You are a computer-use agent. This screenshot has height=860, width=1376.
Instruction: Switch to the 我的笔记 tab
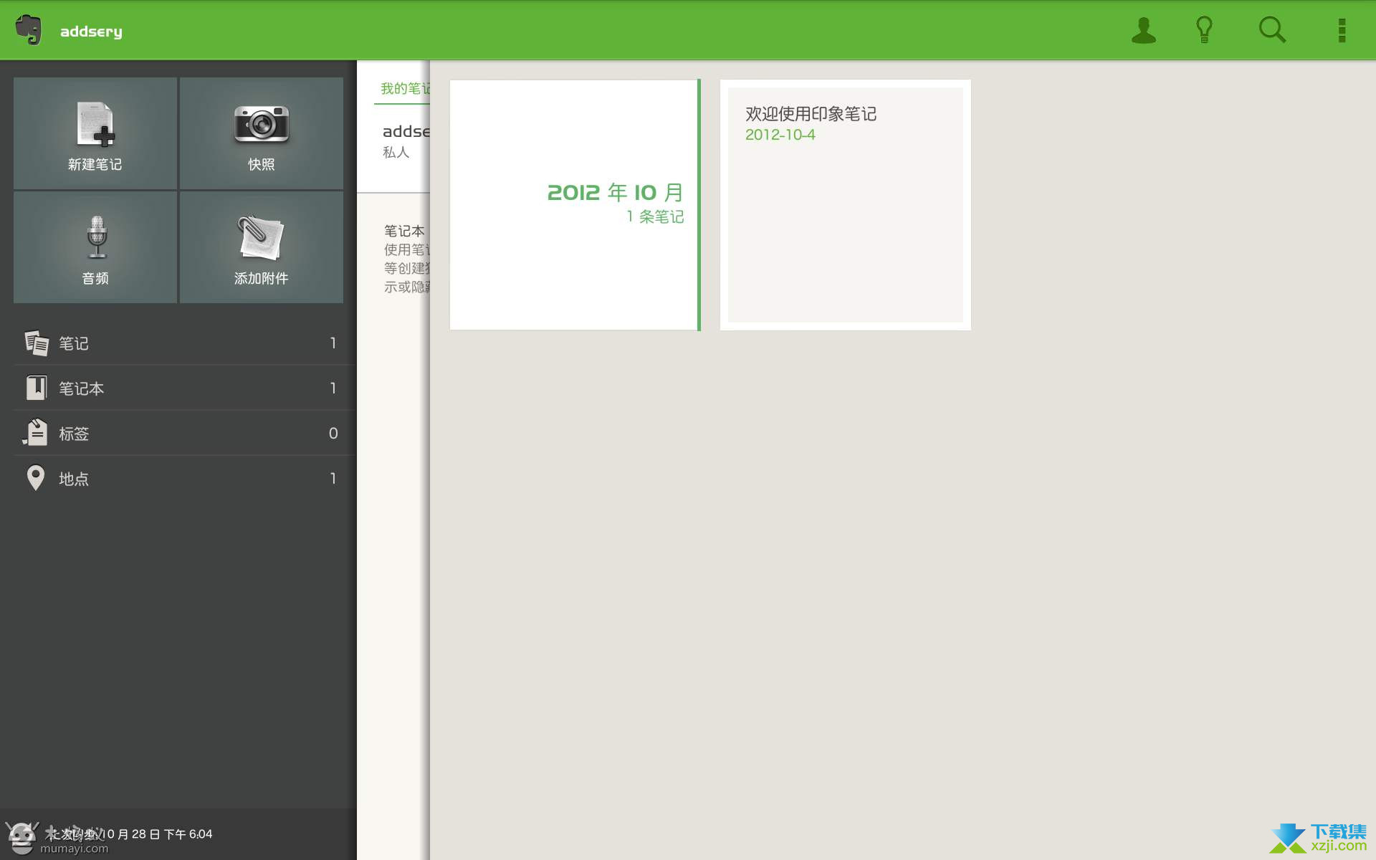click(404, 89)
